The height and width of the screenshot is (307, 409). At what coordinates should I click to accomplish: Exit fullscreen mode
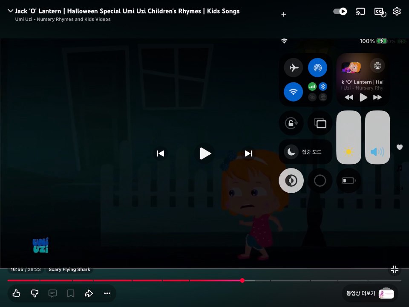(x=395, y=269)
